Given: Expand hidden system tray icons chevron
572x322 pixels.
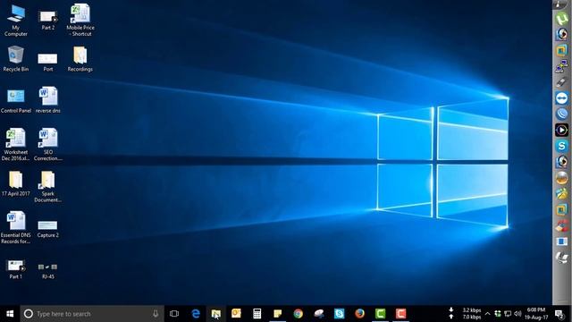Looking at the screenshot, I should (487, 314).
